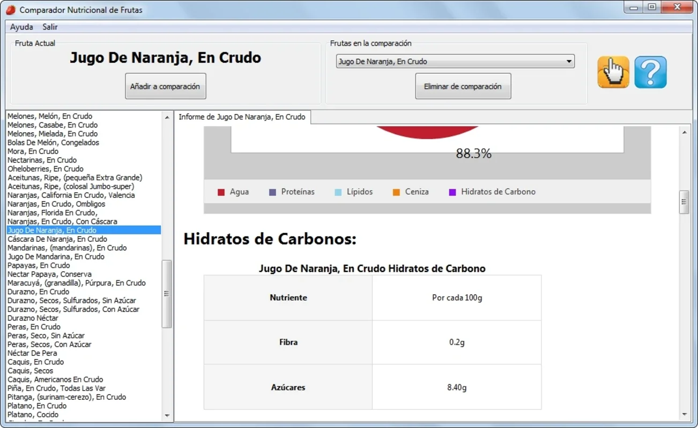
Task: Click the 8.40g sugar value
Action: click(457, 387)
